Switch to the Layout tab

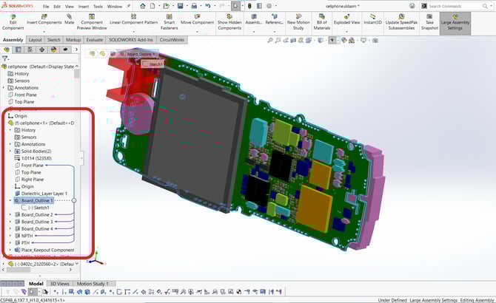(35, 40)
